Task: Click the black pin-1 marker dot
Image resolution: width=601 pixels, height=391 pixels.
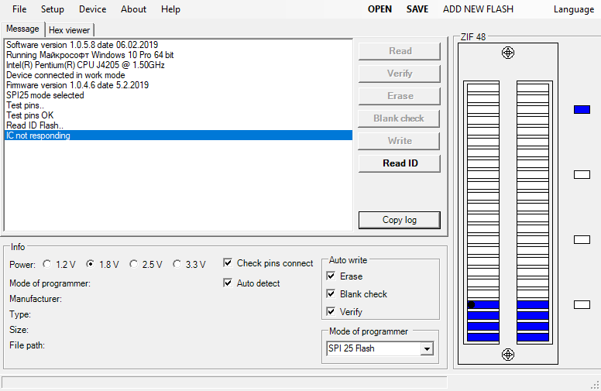Action: click(x=471, y=305)
